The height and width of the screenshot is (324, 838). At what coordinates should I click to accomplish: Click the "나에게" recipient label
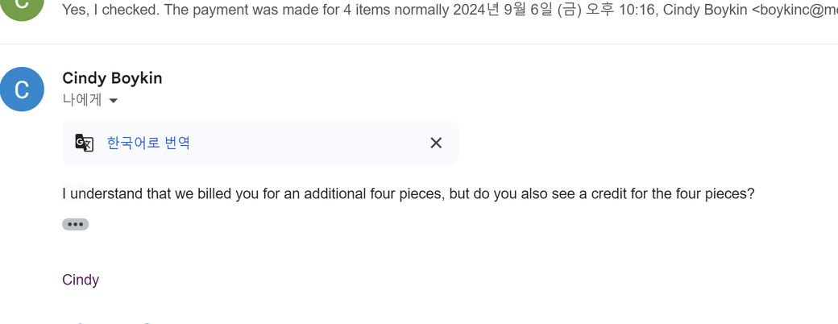pos(81,100)
